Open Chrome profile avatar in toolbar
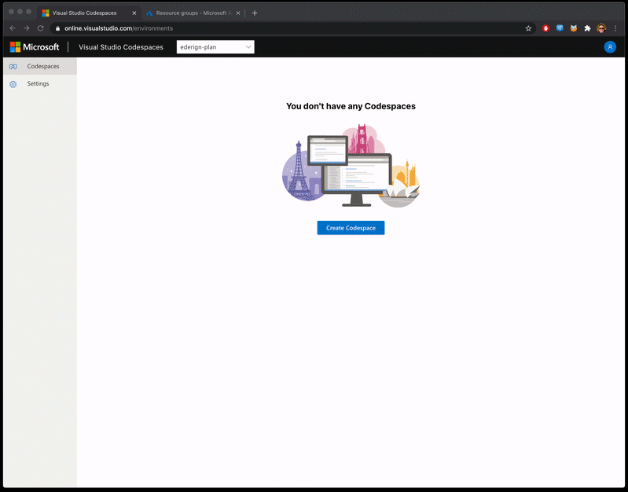Screen dimensions: 628x492 click(x=601, y=28)
